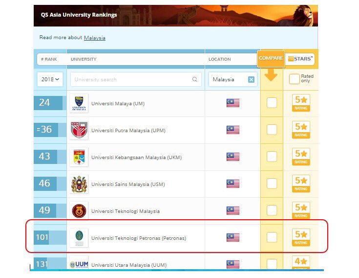Open Universiti Teknologi Petronas (Petronas) link
This screenshot has width=359, height=278.
click(x=139, y=238)
